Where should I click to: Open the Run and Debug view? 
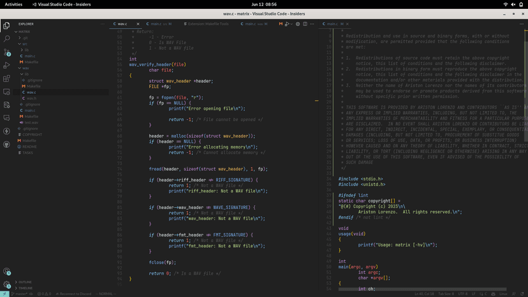[6, 66]
